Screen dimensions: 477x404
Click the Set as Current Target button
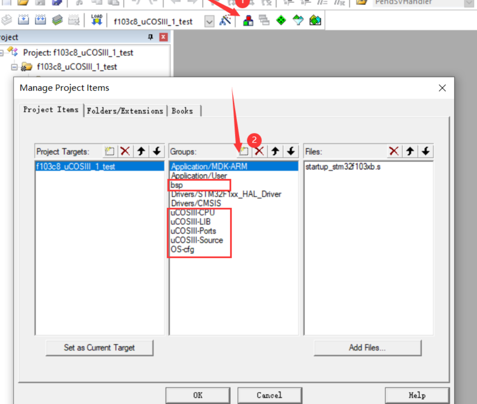(99, 348)
